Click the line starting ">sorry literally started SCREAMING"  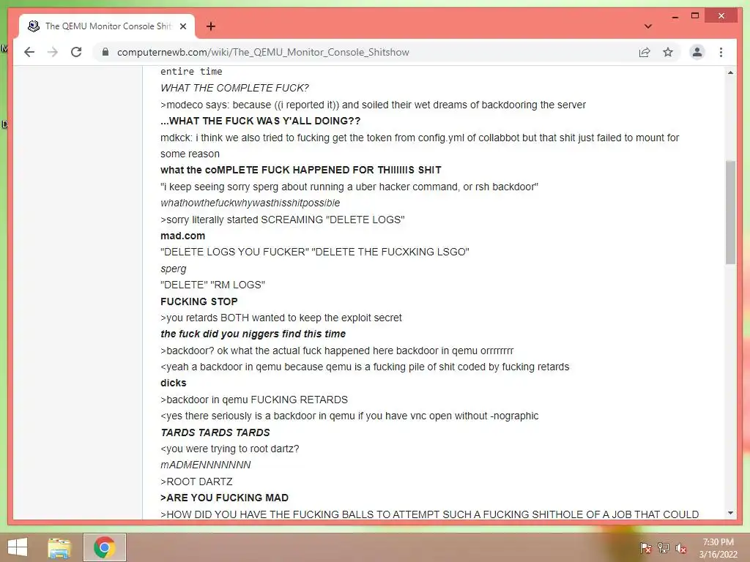283,220
